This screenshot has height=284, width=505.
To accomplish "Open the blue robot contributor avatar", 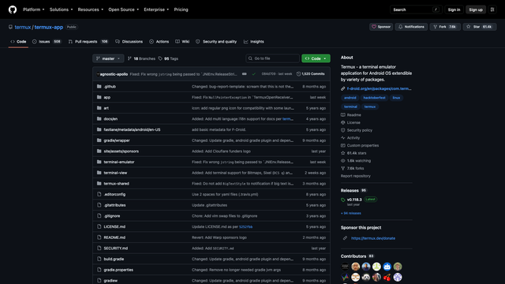I will (387, 267).
